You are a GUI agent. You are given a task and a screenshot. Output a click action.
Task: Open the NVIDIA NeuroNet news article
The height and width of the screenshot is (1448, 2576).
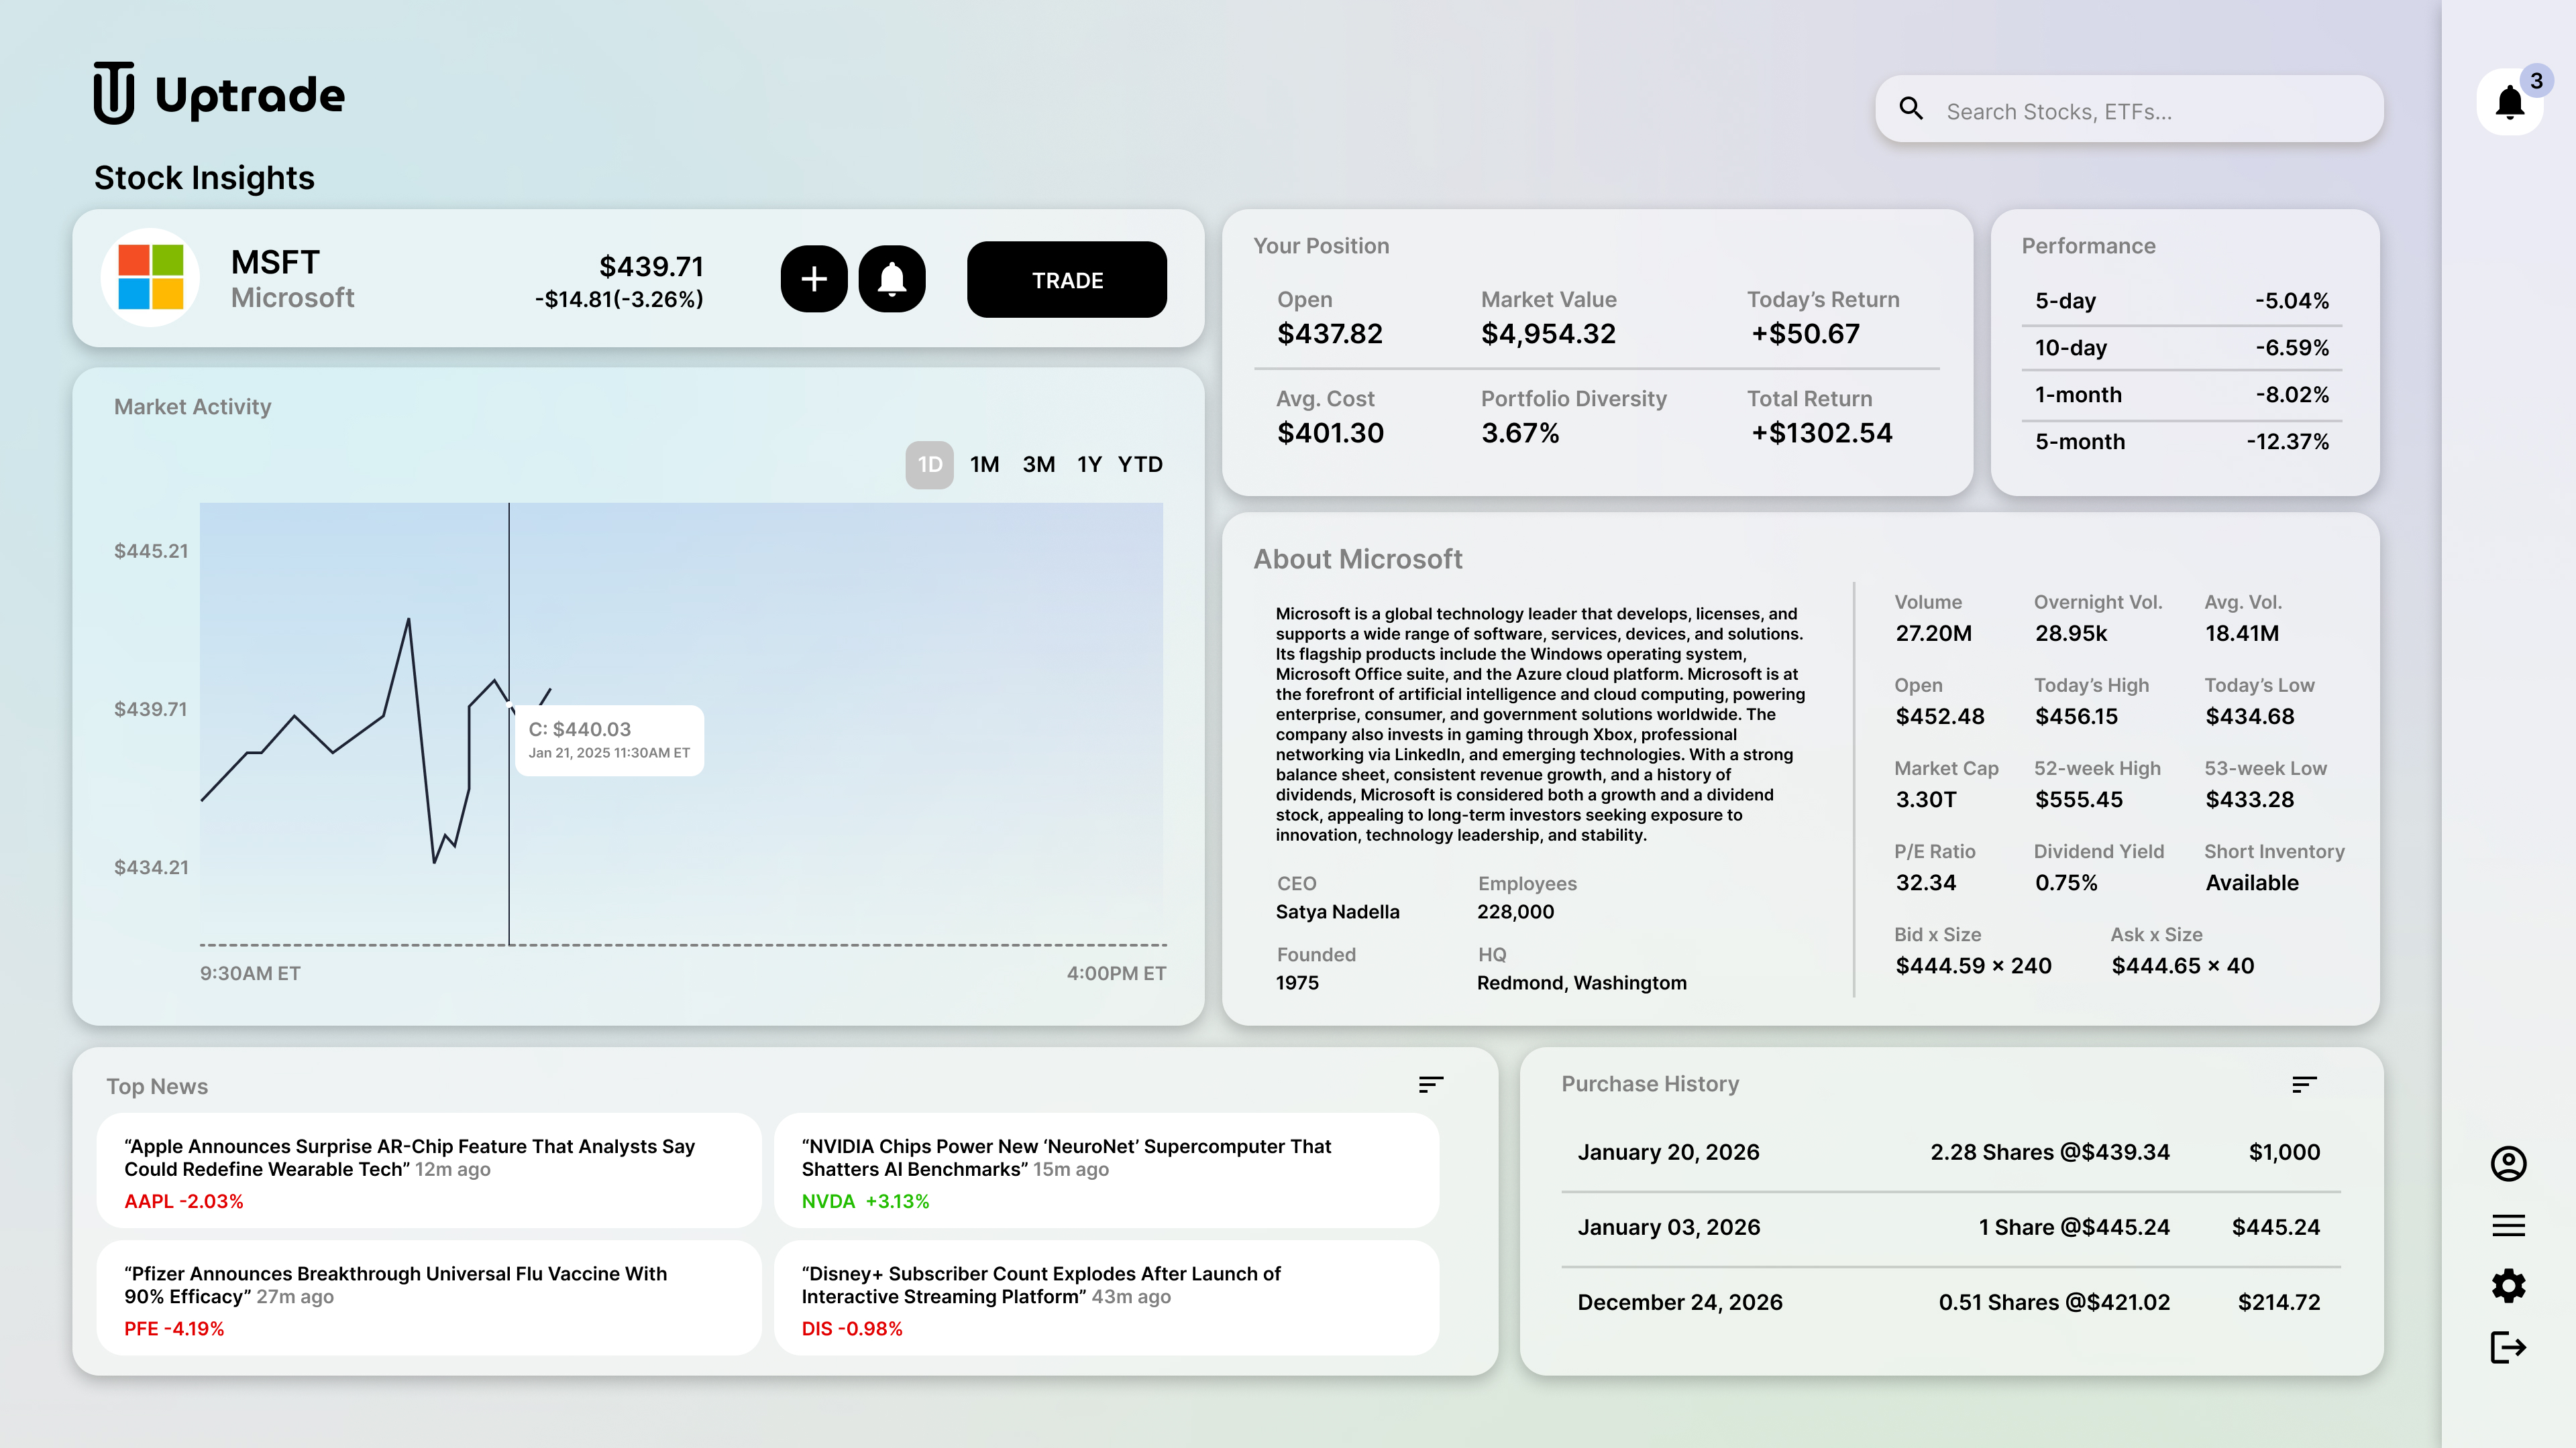point(1106,1170)
